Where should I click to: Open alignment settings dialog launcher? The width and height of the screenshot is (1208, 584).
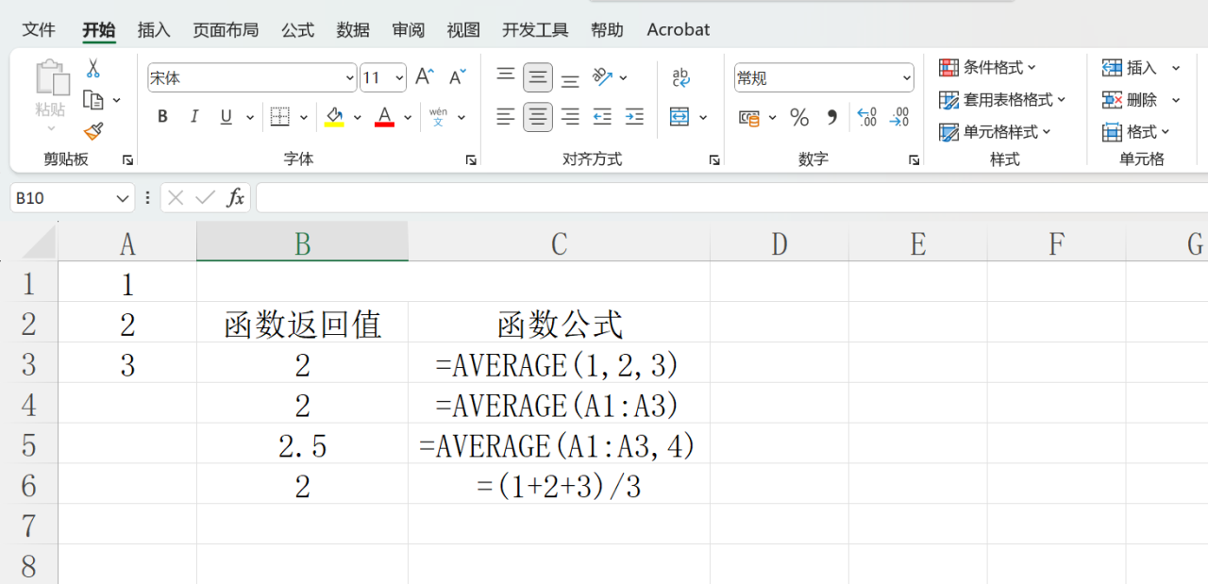(714, 160)
